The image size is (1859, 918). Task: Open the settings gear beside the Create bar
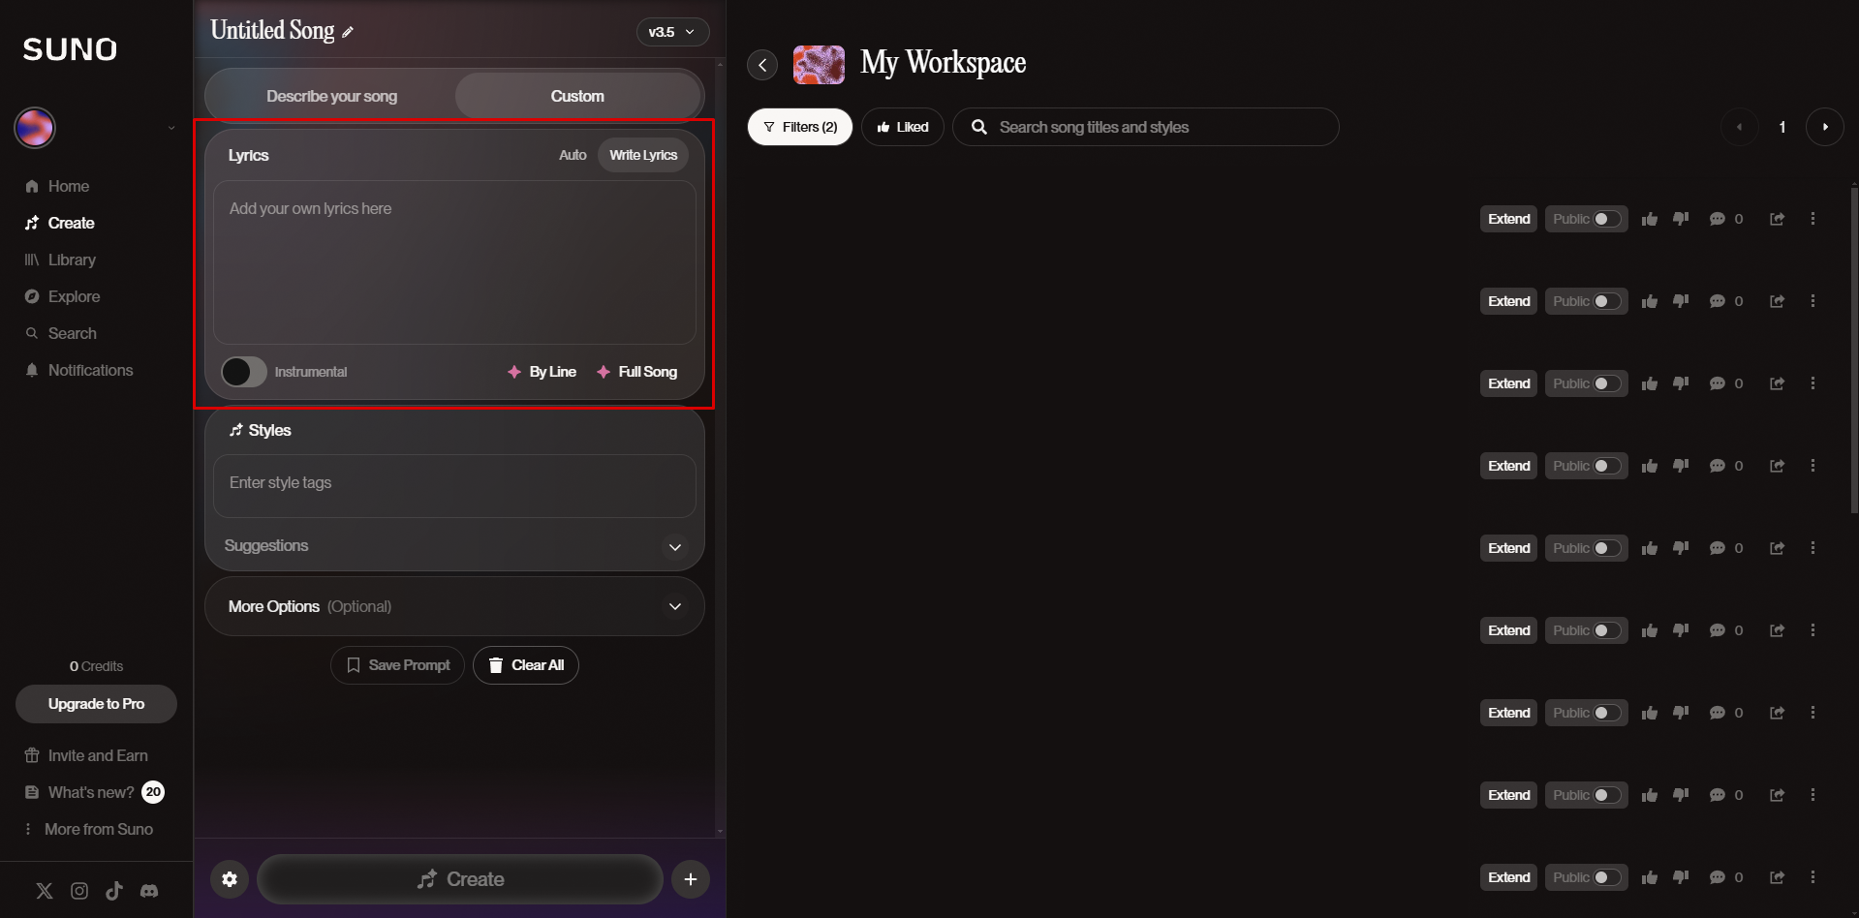(x=230, y=879)
